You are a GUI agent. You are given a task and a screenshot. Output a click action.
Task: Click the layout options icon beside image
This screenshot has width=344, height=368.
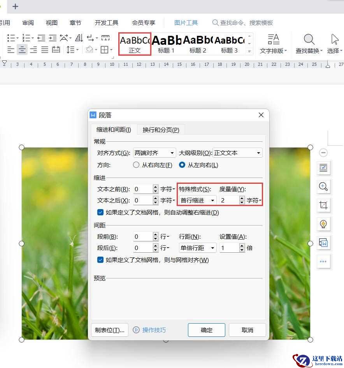323,168
